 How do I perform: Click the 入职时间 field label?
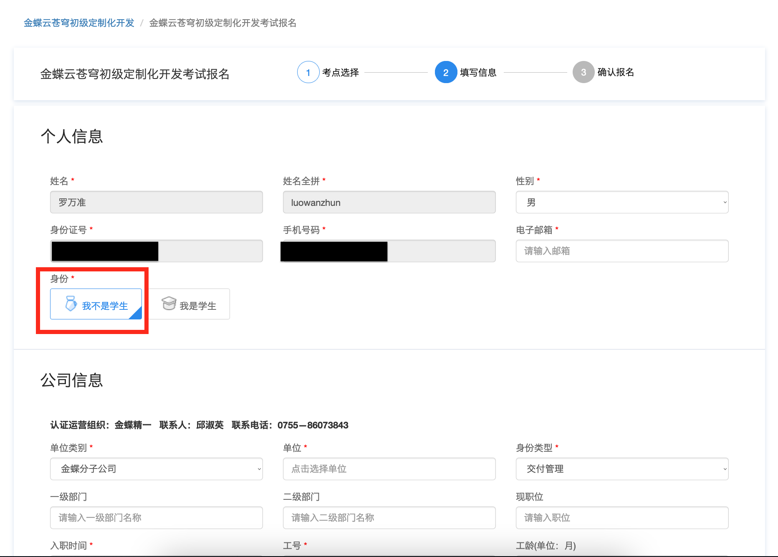click(69, 546)
